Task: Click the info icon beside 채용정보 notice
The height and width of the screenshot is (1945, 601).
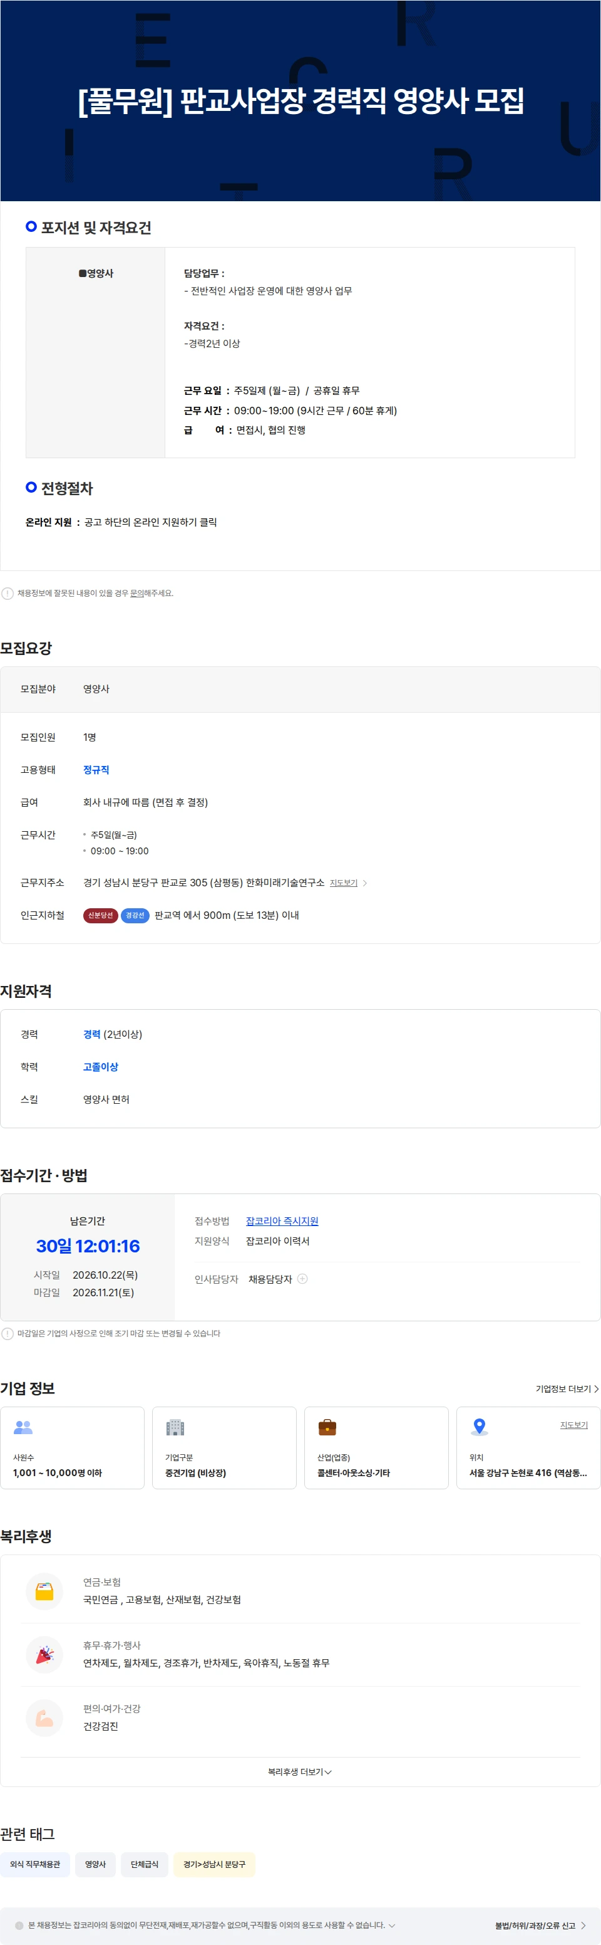Action: coord(8,594)
